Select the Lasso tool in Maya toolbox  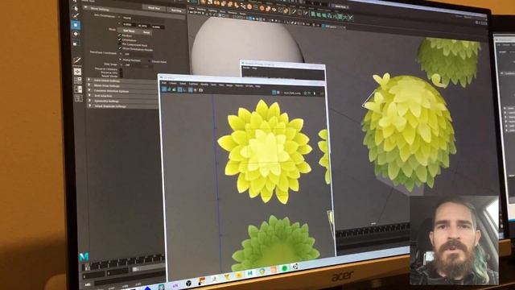[76, 8]
